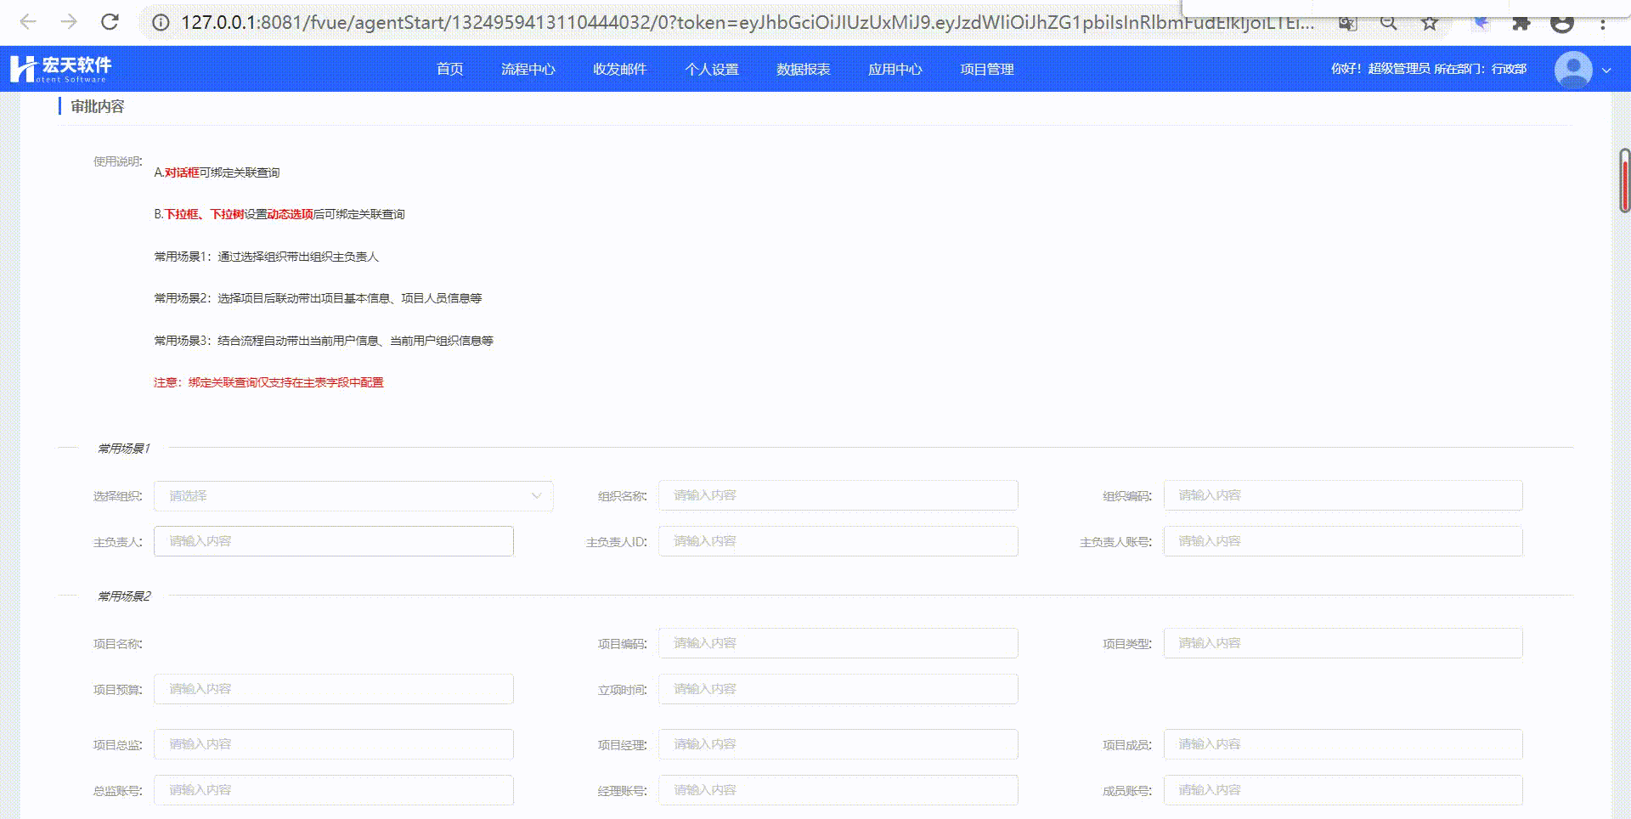Focus the 主负责人 input field
Viewport: 1631px width, 819px height.
coord(333,541)
